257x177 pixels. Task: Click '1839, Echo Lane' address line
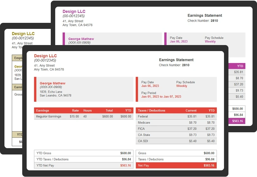pyautogui.click(x=51, y=92)
